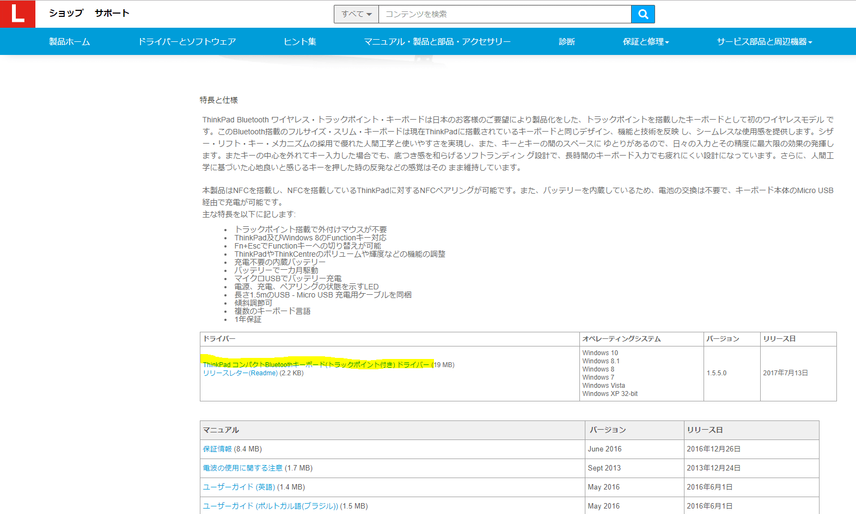Viewport: 856px width, 514px height.
Task: Click the バッテリーで一カ月駆動 bullet item
Action: [x=276, y=270]
